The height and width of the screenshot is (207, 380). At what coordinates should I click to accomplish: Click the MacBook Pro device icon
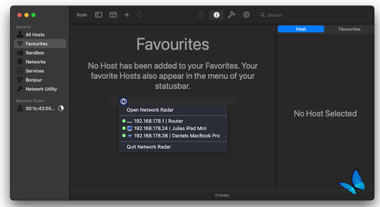point(130,136)
